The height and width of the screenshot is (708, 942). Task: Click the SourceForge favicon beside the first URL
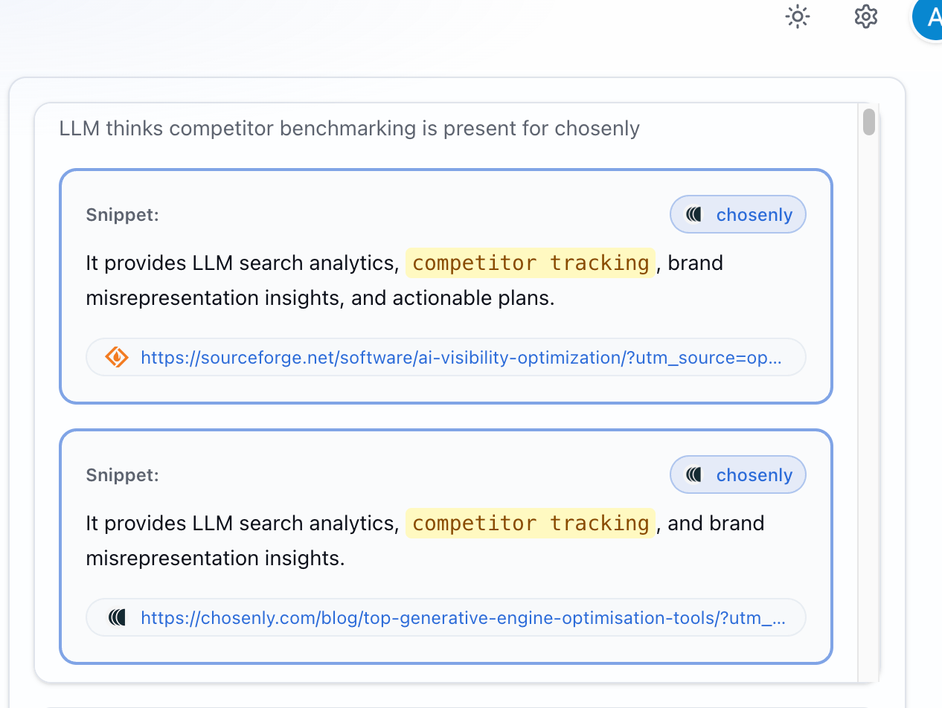[117, 358]
